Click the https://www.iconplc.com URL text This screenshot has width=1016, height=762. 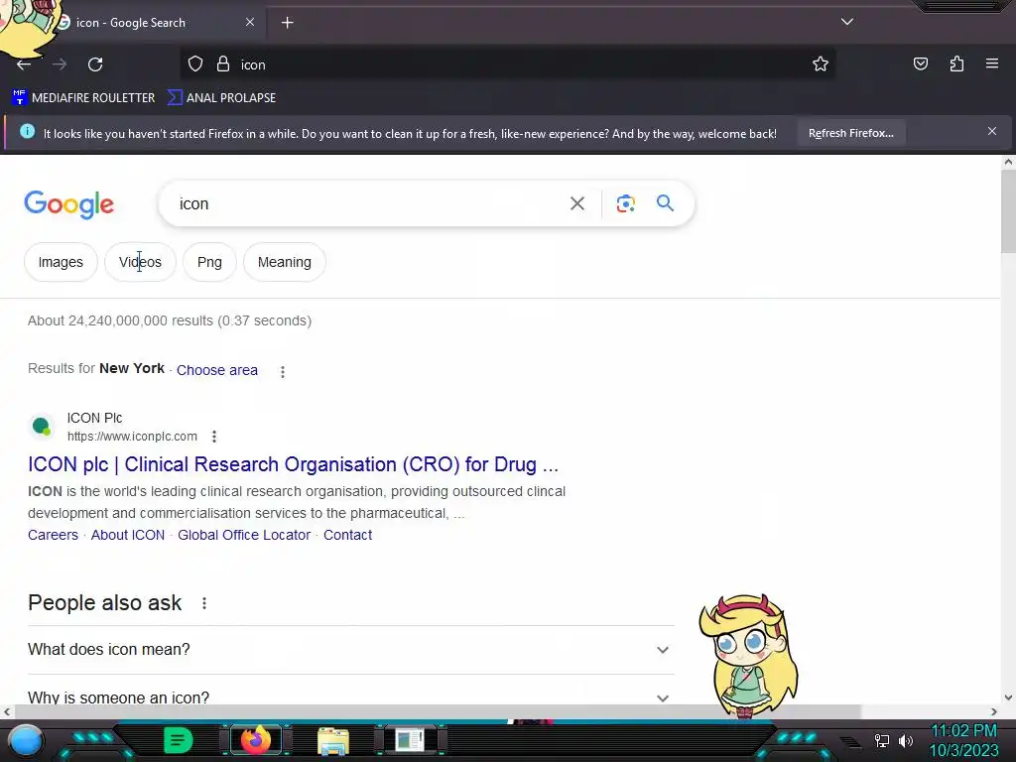132,437
